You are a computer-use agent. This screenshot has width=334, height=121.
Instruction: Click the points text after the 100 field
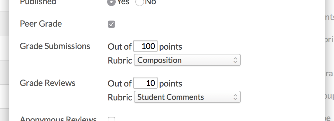[x=171, y=47]
